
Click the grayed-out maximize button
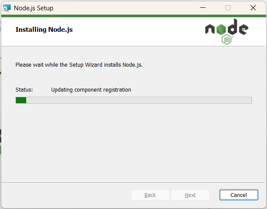(x=228, y=8)
